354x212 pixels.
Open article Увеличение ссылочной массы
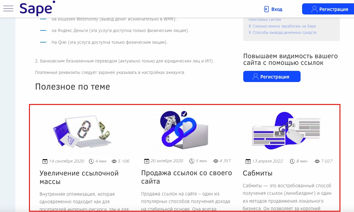pos(79,177)
